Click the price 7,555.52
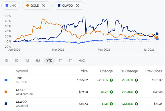Image resolution: width=165 pixels, height=111 pixels. (82, 80)
